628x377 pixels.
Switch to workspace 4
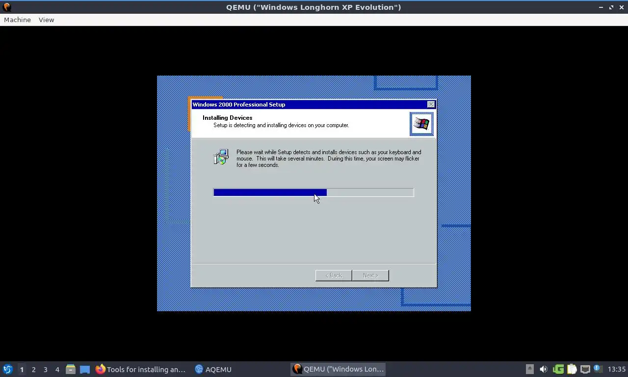coord(57,369)
